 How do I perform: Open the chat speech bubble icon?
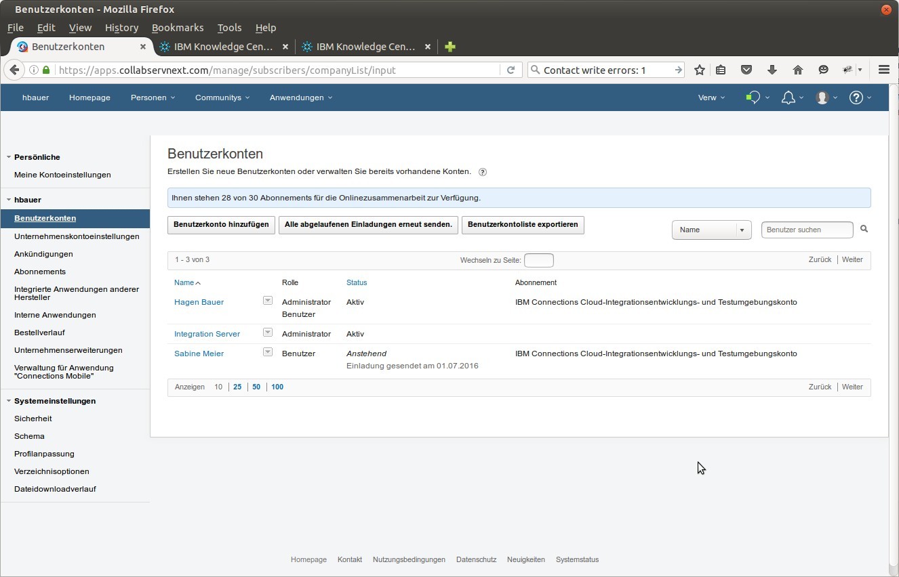click(x=753, y=98)
